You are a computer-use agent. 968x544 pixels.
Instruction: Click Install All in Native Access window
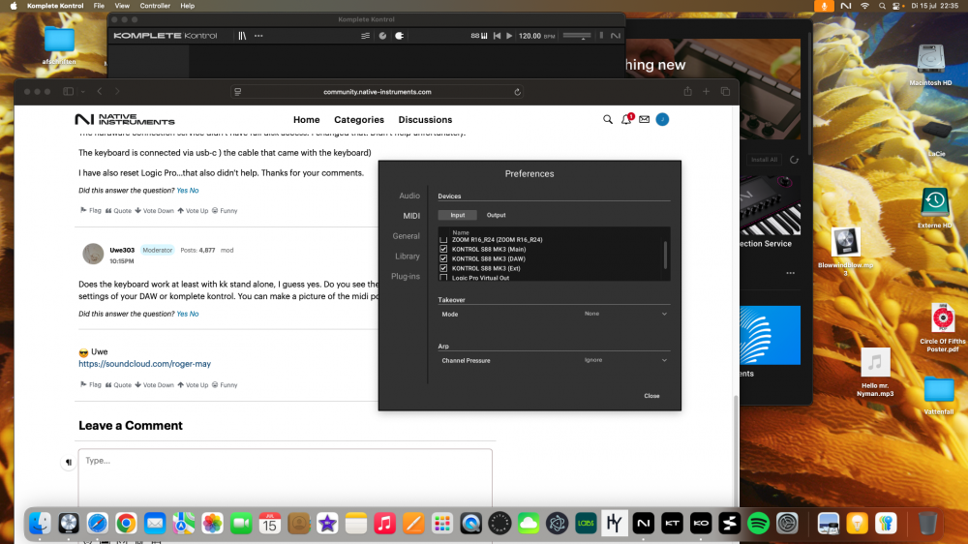[x=765, y=160]
